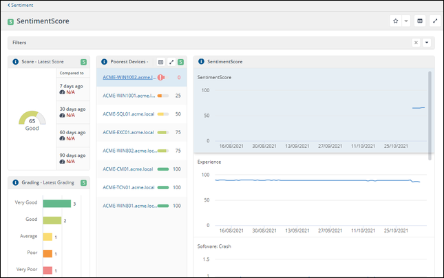Clear filters with the X button
This screenshot has width=444, height=278.
(416, 43)
